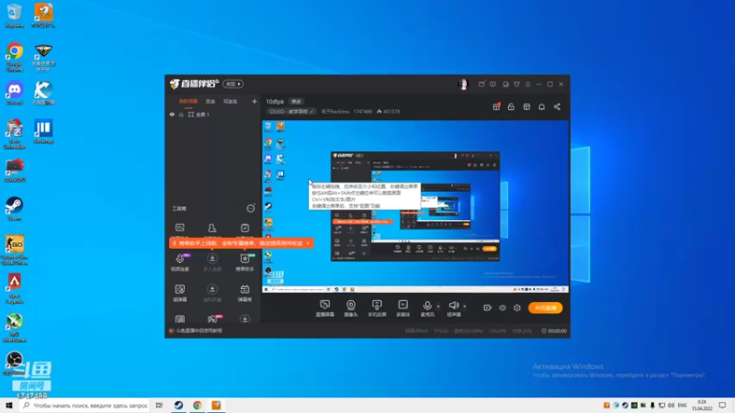
Task: Switch to the second scene tab
Action: click(210, 101)
